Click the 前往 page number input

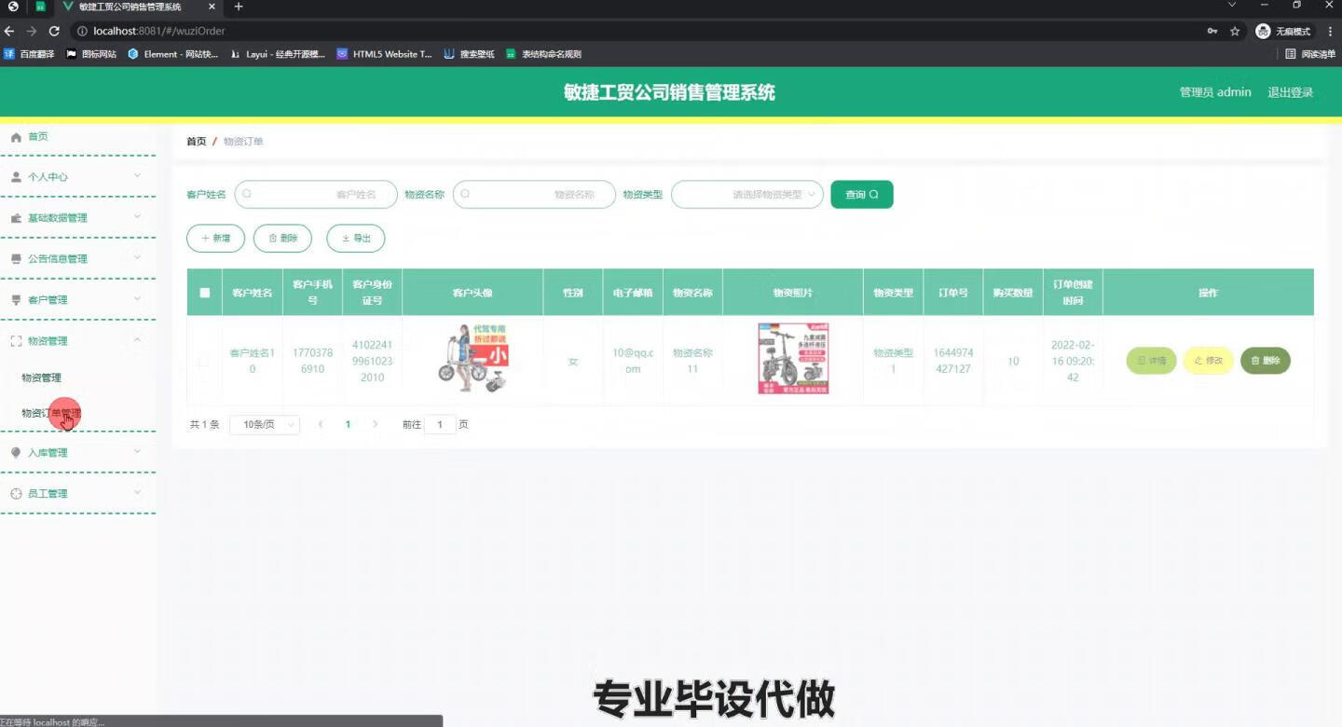(440, 424)
